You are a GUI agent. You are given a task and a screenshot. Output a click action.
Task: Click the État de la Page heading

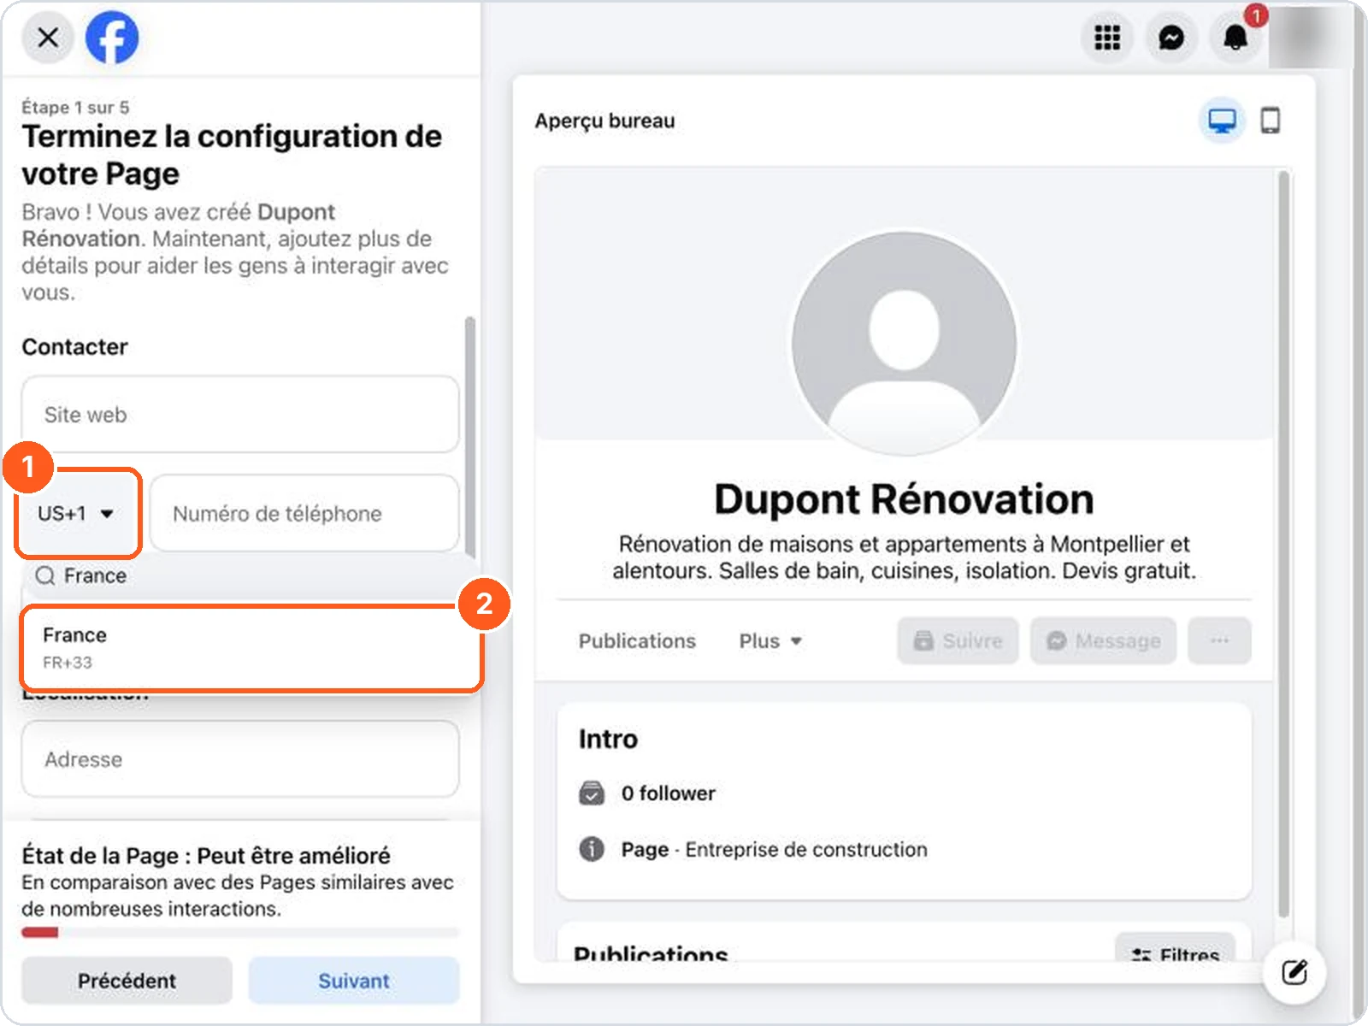click(206, 856)
